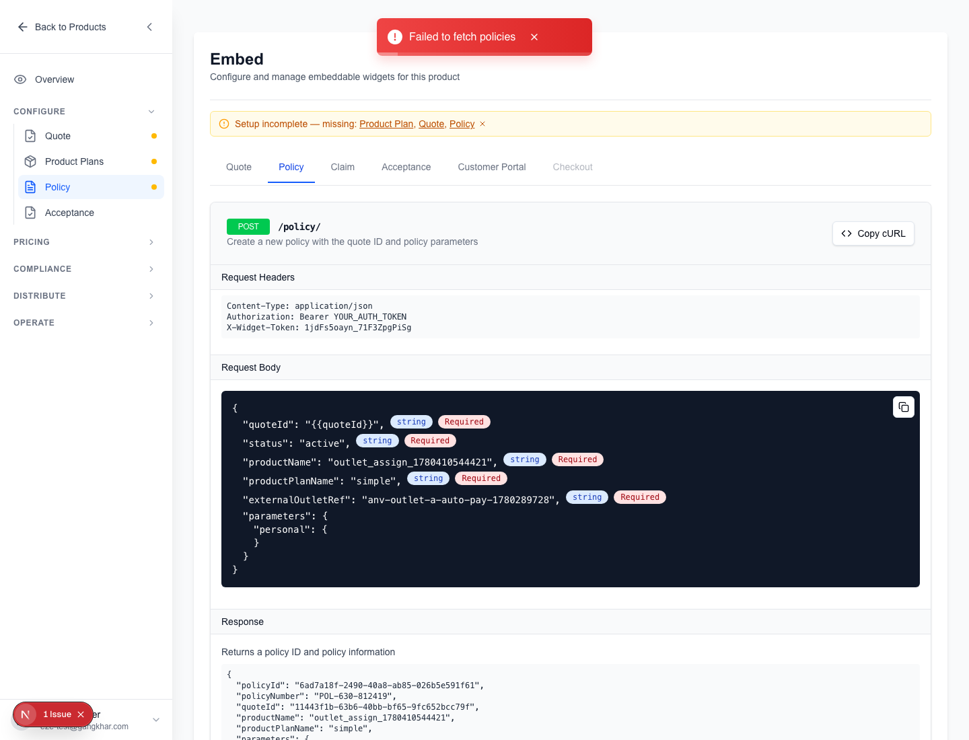Open the Claim tab
This screenshot has height=740, width=969.
point(343,167)
